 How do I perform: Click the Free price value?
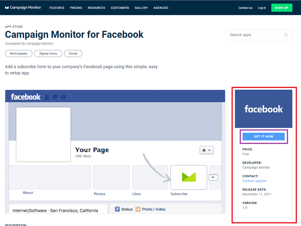(246, 154)
